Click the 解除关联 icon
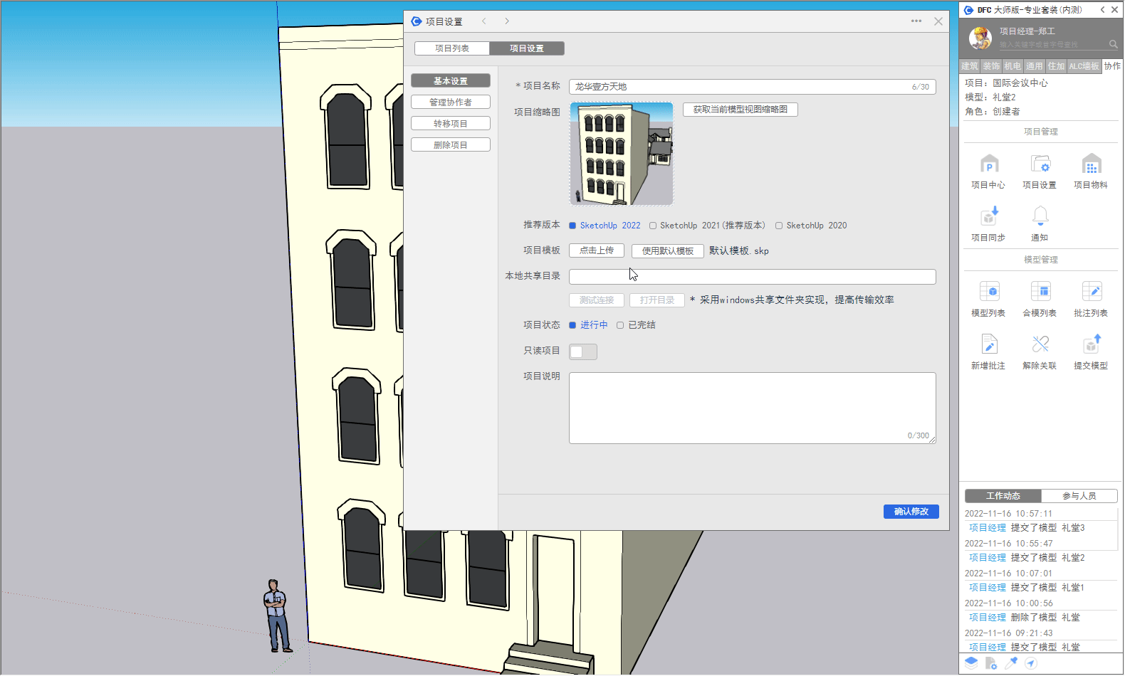 pos(1040,345)
